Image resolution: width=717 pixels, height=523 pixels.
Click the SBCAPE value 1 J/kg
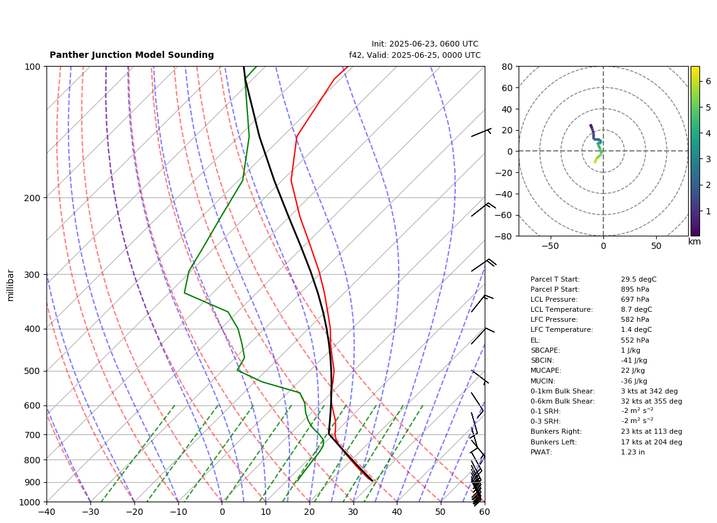coord(630,350)
